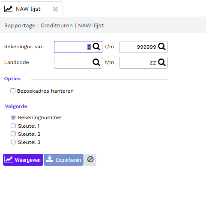The width and height of the screenshot is (206, 205).
Task: Switch to the NAW lijst tab
Action: tap(28, 9)
